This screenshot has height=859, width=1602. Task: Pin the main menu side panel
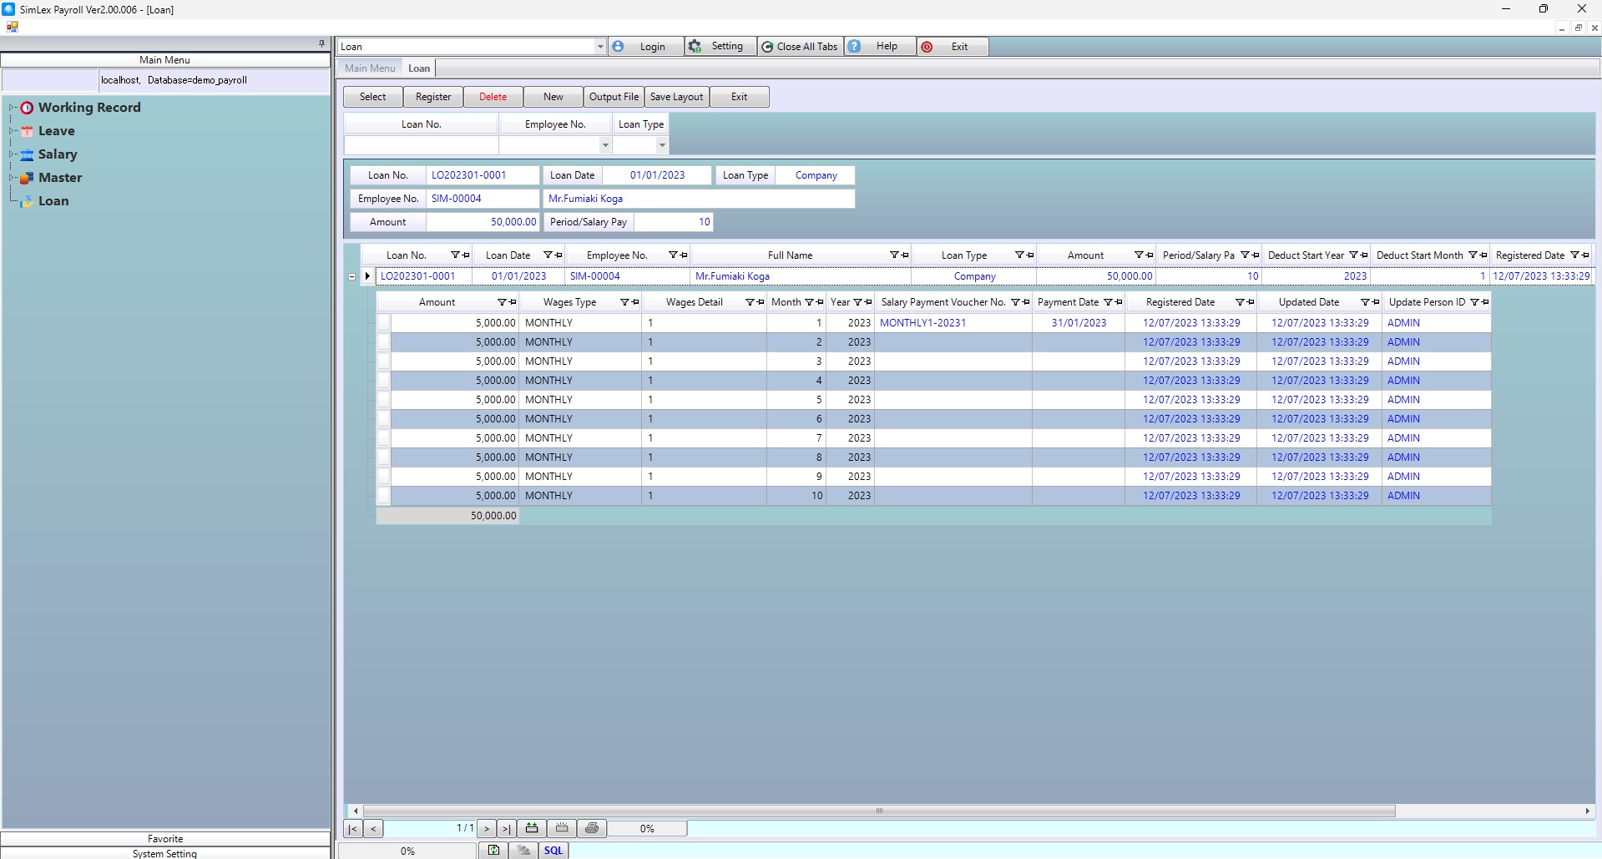click(x=321, y=43)
